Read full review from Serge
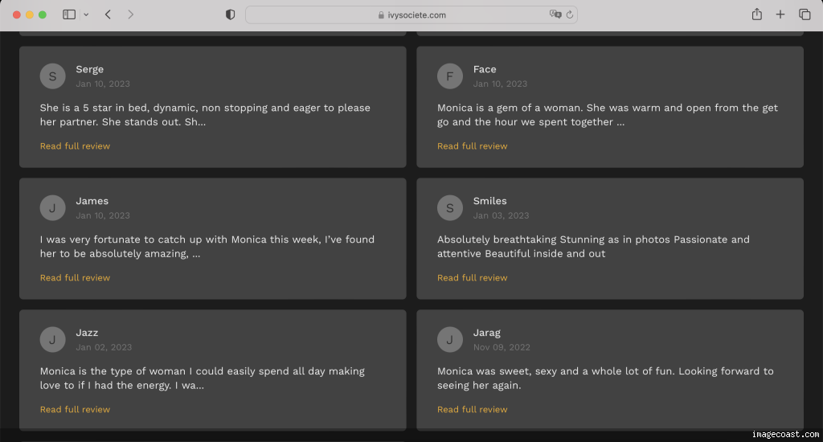 point(75,146)
